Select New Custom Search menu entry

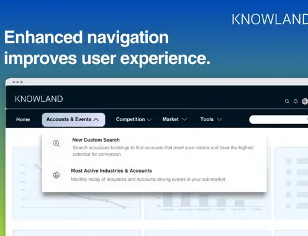96,140
